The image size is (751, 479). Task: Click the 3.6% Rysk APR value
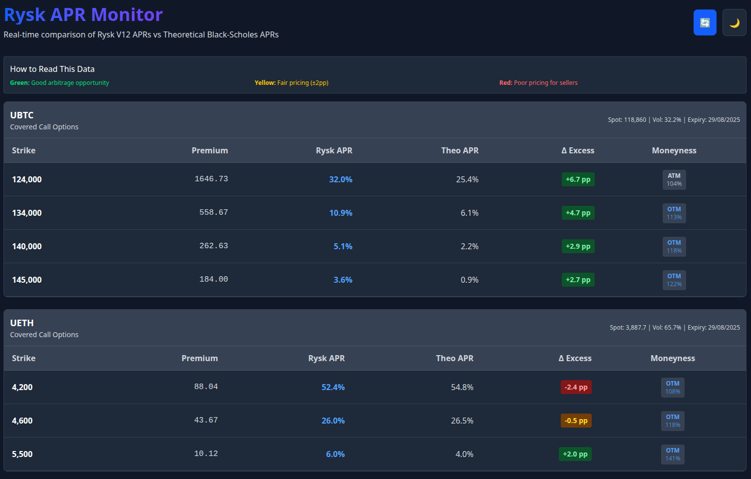click(x=343, y=280)
